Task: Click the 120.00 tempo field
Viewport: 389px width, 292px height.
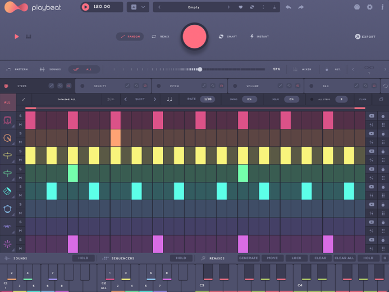Action: (x=102, y=7)
